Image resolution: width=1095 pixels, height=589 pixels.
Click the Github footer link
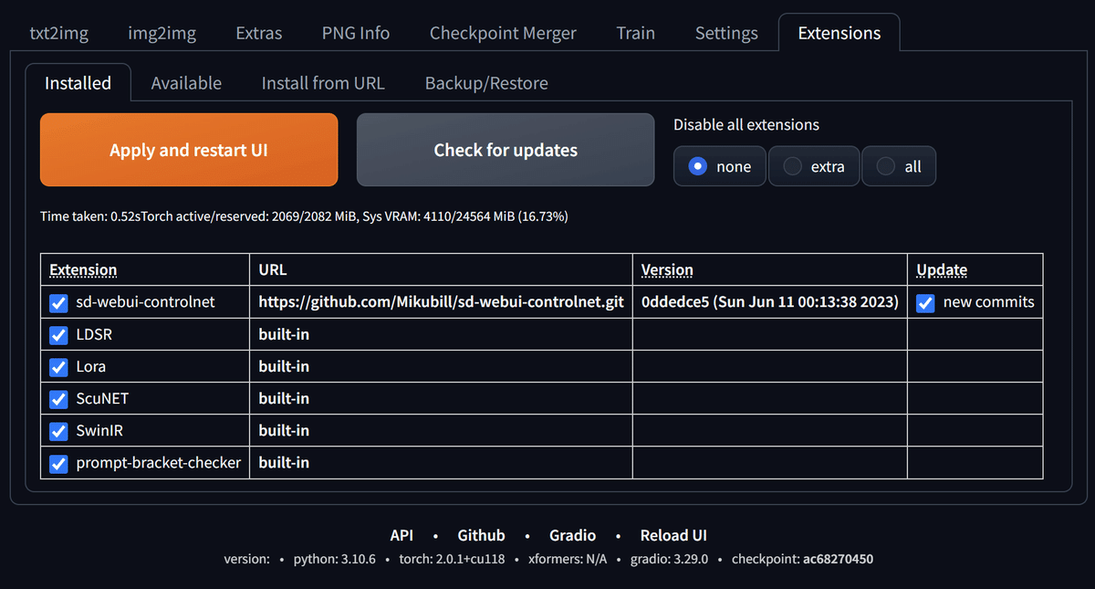point(481,535)
